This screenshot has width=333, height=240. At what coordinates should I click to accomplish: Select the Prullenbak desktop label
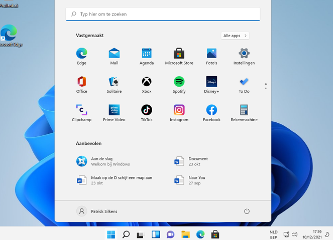[x=9, y=6]
